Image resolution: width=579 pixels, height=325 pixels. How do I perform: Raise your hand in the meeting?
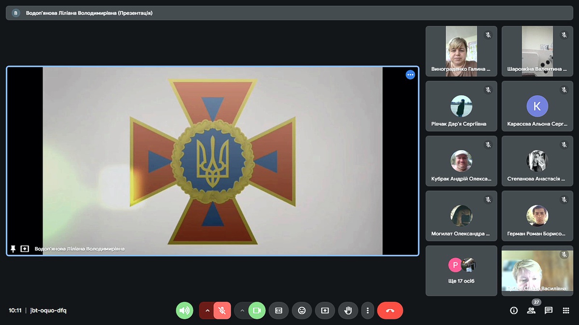(348, 311)
